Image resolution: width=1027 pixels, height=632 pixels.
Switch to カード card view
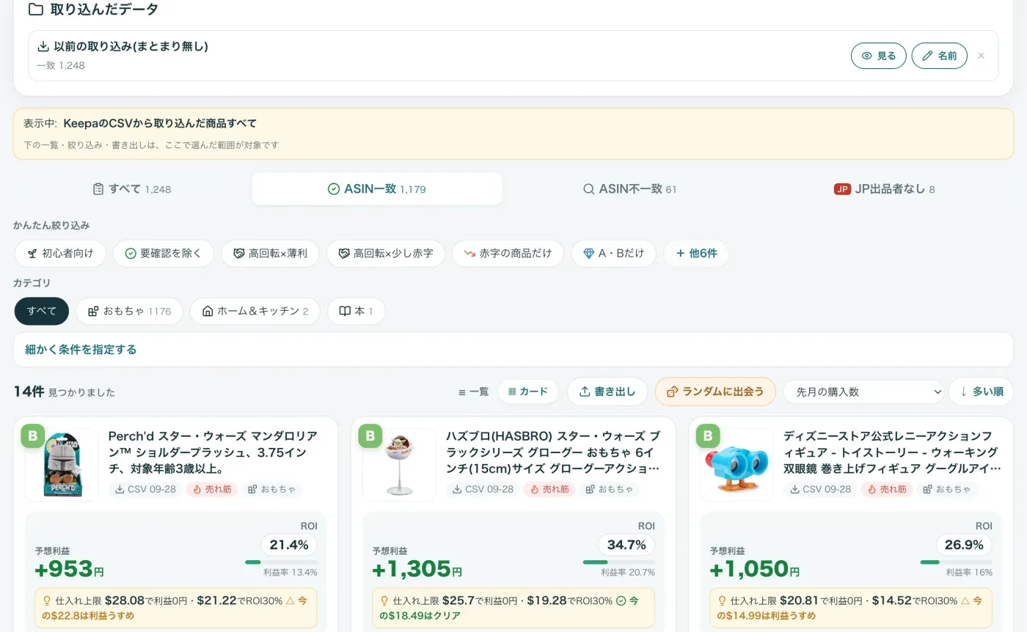point(527,392)
